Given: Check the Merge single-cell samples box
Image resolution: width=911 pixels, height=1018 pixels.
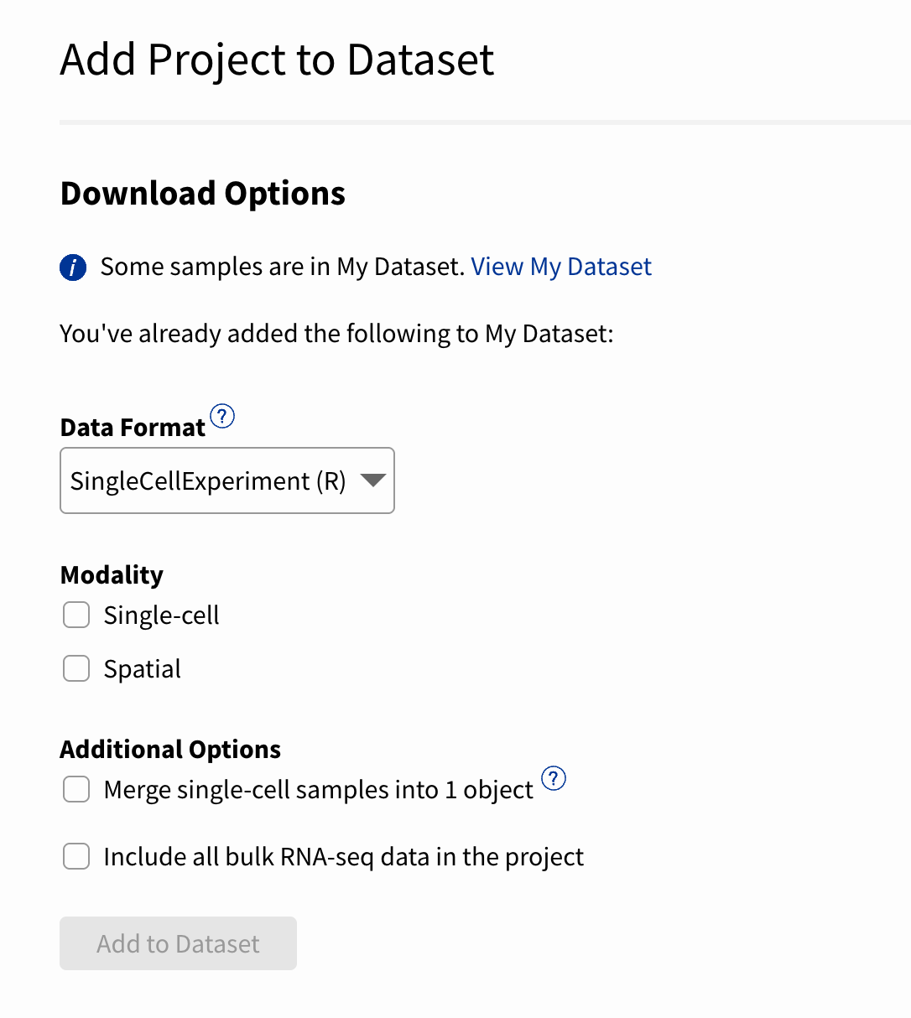Looking at the screenshot, I should [x=76, y=790].
